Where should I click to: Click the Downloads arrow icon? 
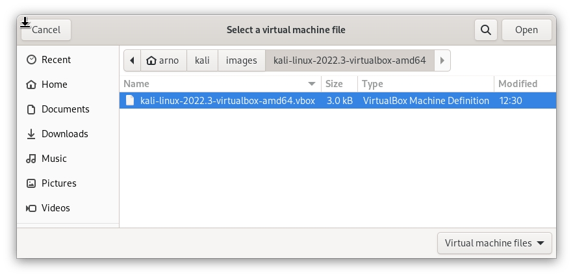coord(31,134)
